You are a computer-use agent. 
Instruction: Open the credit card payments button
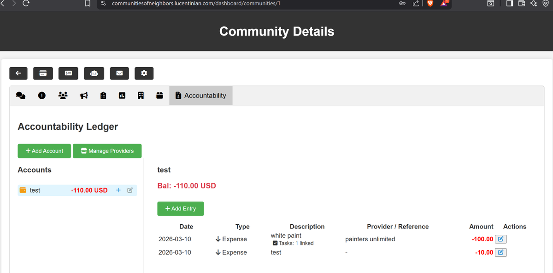coord(43,73)
